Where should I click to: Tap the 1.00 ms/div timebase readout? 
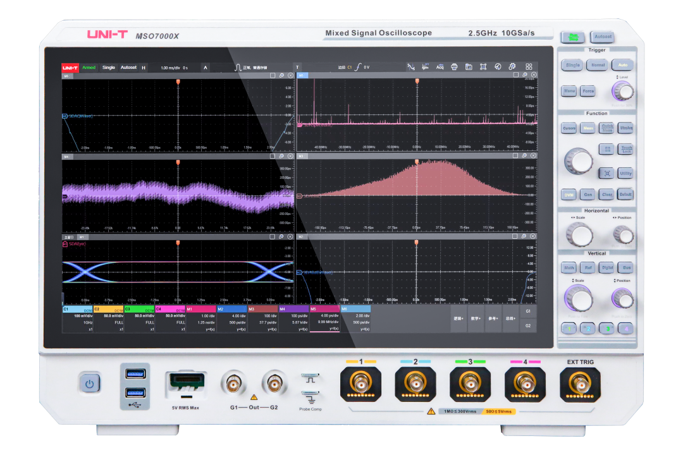click(170, 68)
